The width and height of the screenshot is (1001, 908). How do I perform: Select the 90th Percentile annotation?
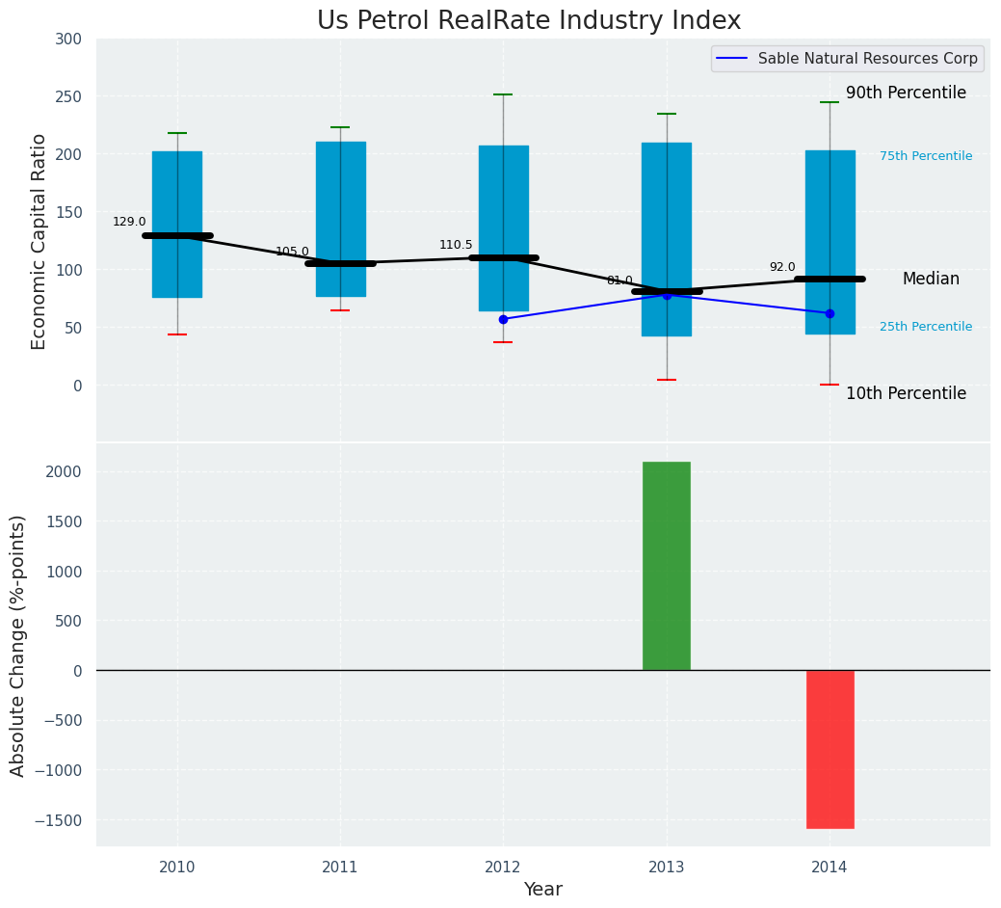(x=906, y=93)
